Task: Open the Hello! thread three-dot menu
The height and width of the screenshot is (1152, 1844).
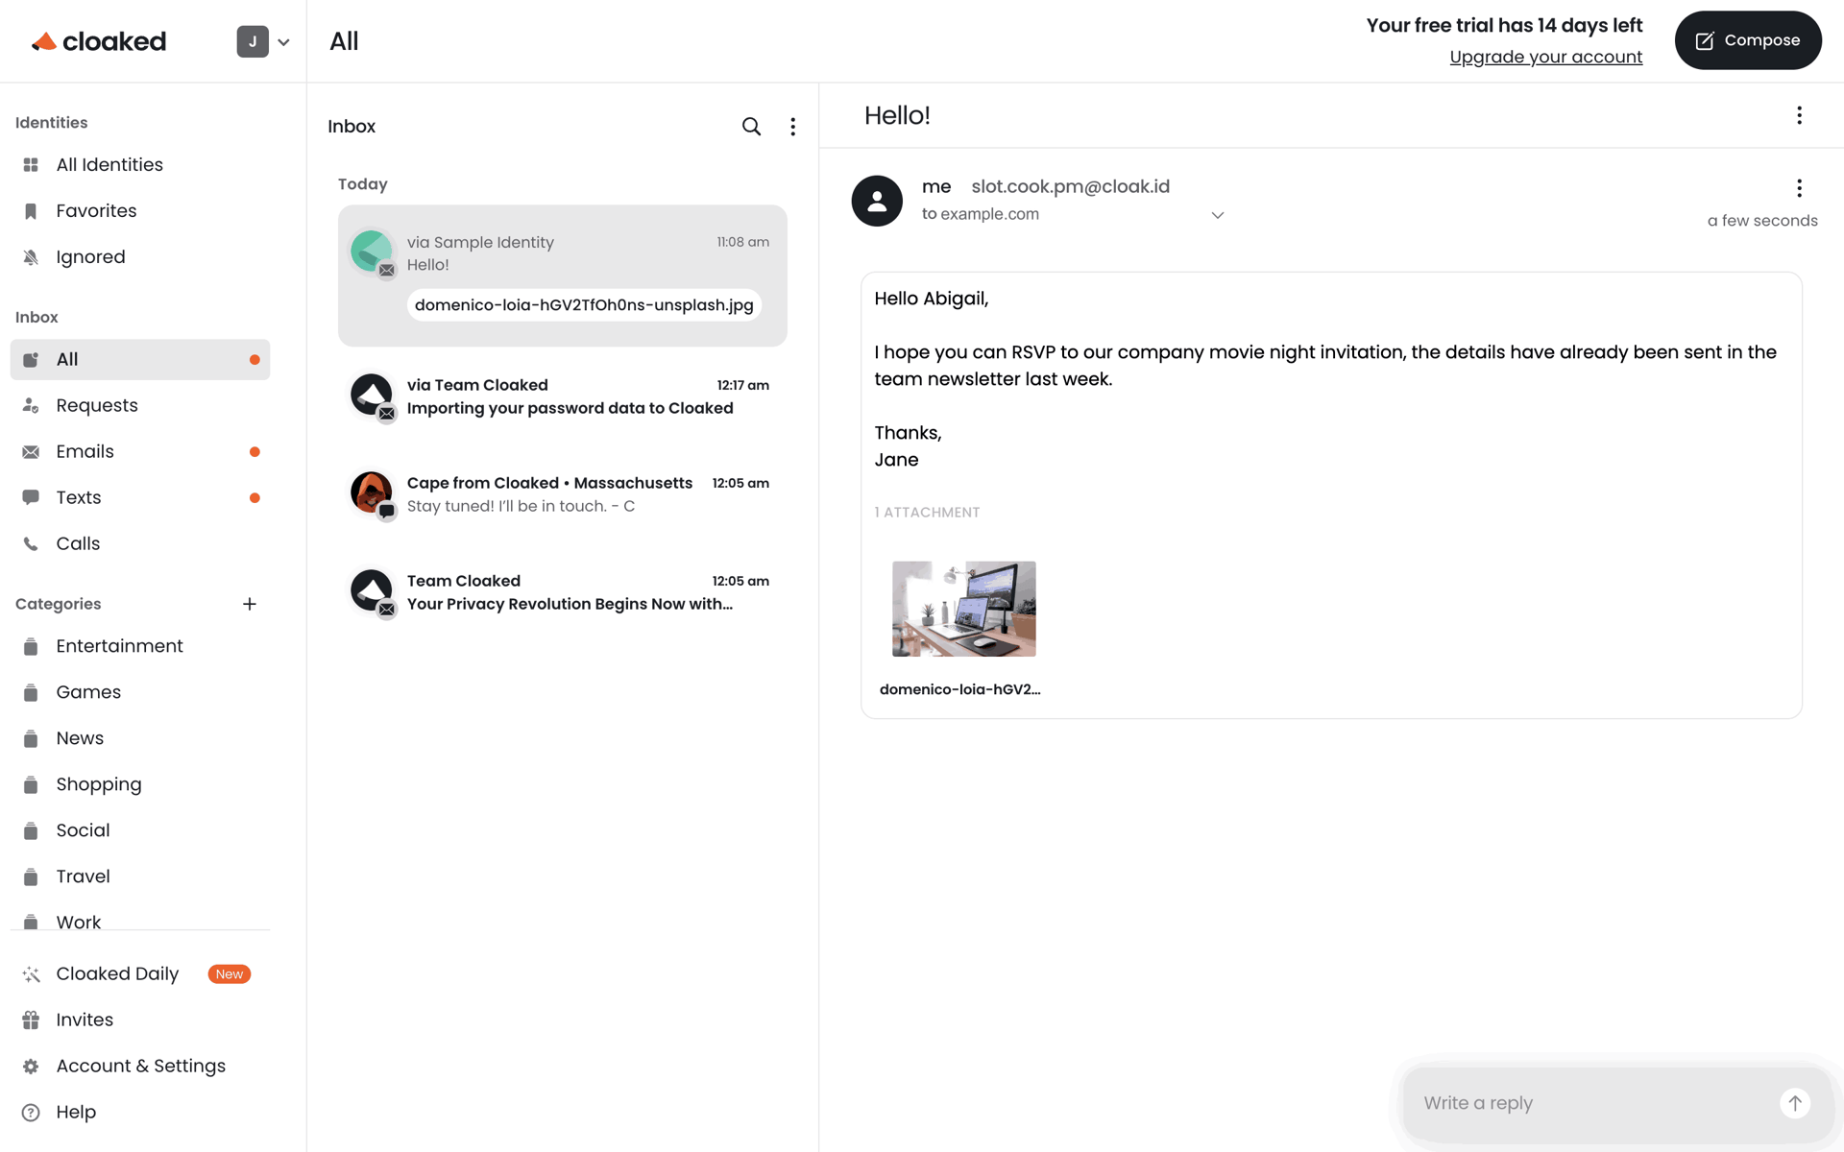Action: pyautogui.click(x=1799, y=115)
